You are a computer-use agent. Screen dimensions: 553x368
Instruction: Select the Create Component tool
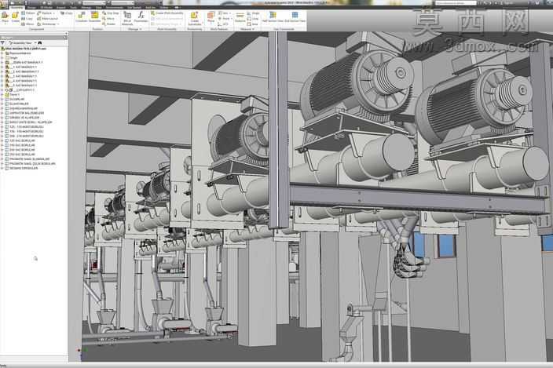15,17
